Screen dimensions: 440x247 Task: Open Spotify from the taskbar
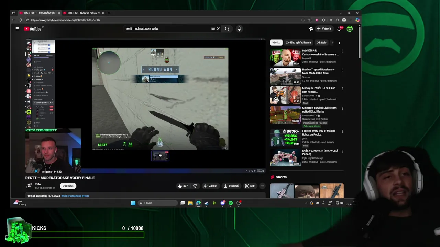pyautogui.click(x=231, y=203)
